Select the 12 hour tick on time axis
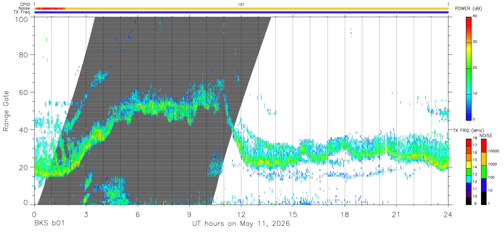 coord(241,214)
